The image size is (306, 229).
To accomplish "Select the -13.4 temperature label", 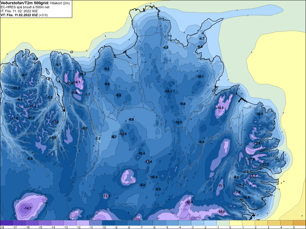I will [x=148, y=162].
